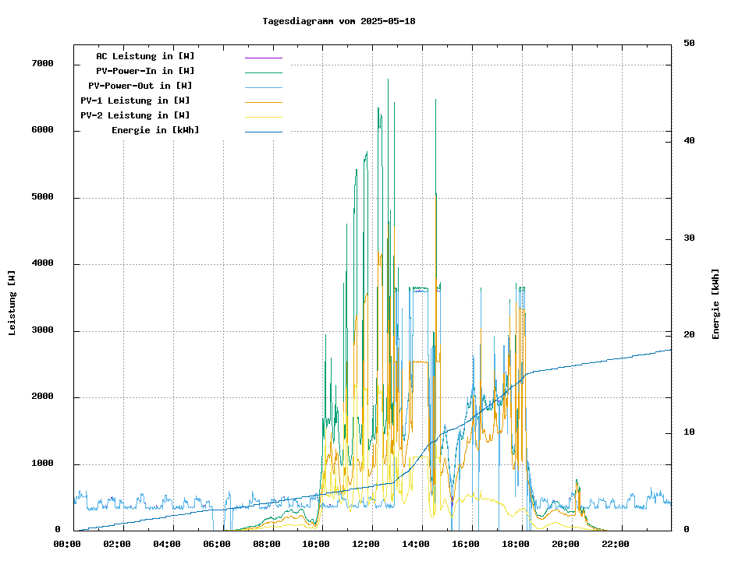Image resolution: width=749 pixels, height=561 pixels.
Task: Click the "Leistung [W]" left axis title
Action: (12, 303)
